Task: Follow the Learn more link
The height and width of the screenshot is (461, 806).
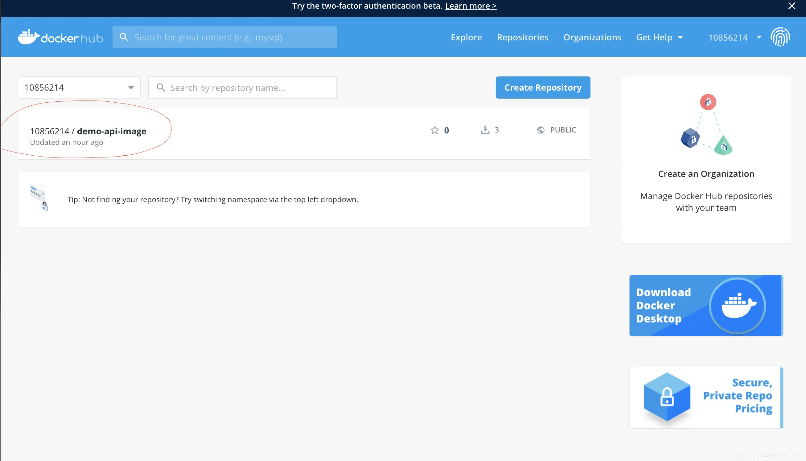Action: click(471, 6)
